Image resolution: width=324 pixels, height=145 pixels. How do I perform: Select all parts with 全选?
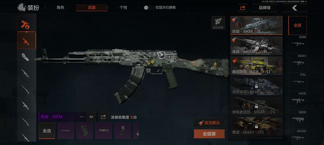47,131
